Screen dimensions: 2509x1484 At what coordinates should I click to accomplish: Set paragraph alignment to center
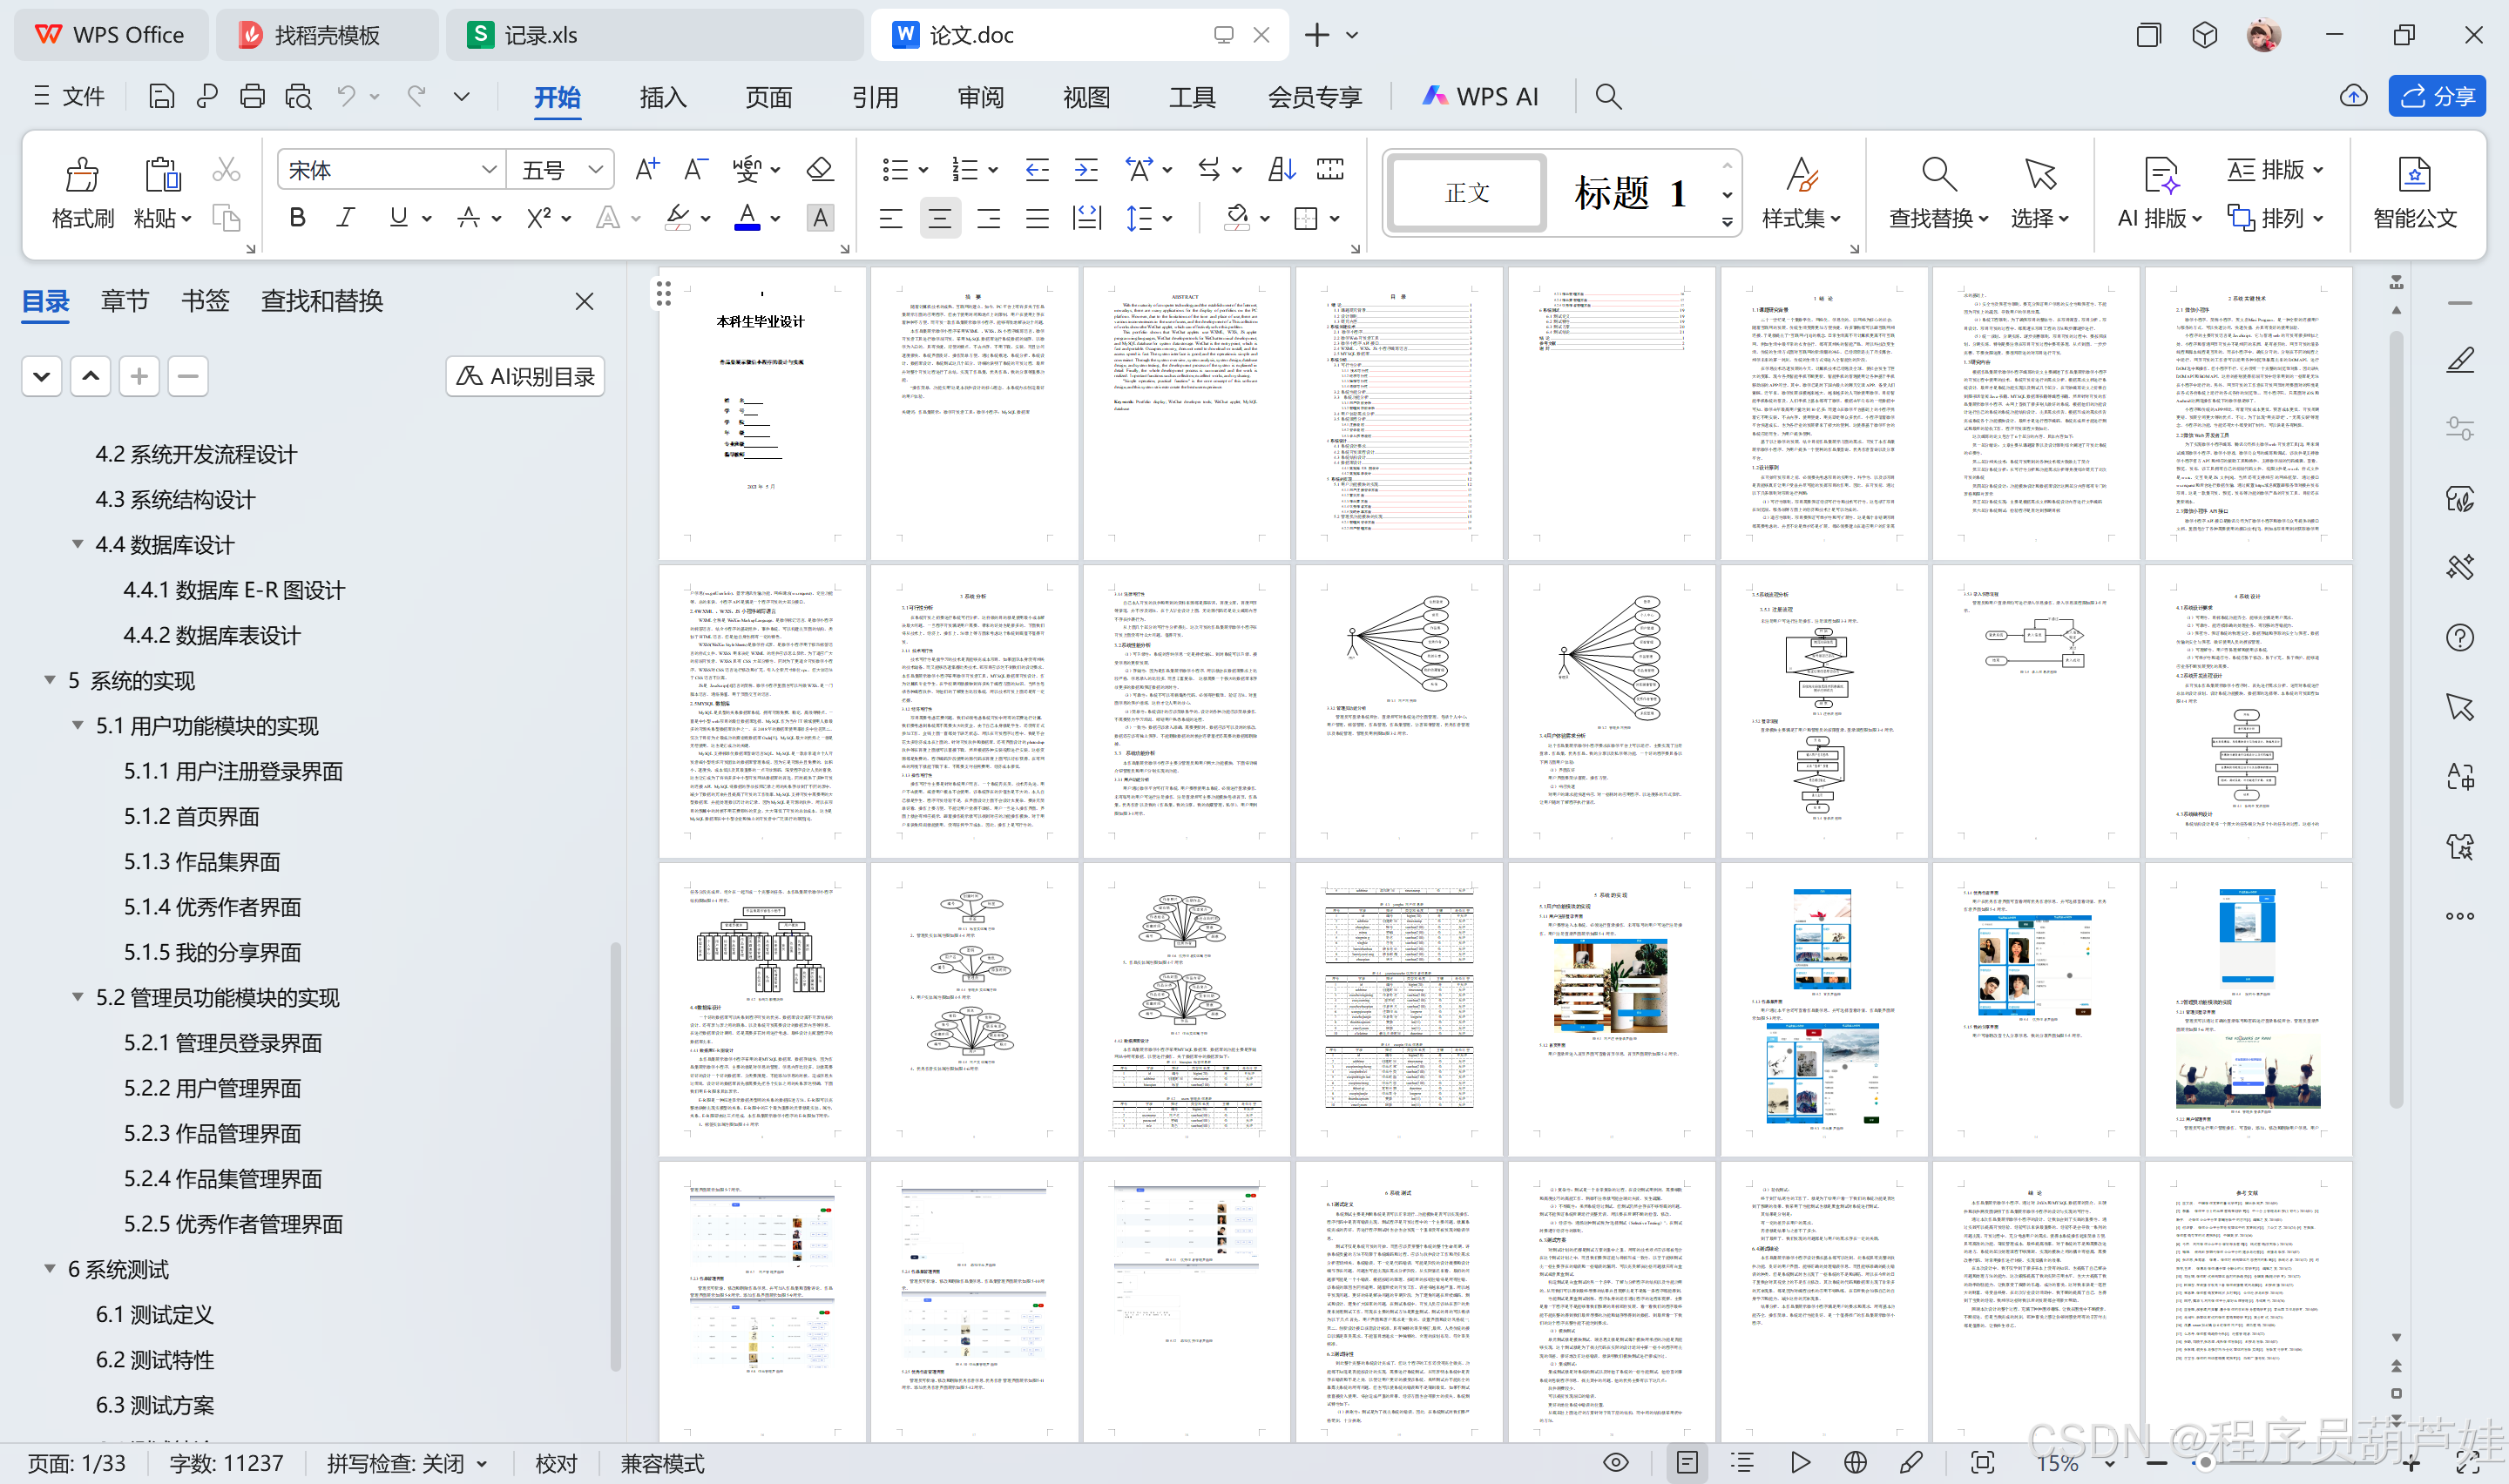(939, 217)
